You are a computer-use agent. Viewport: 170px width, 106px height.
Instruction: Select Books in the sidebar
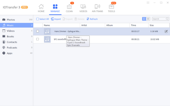coord(17,36)
